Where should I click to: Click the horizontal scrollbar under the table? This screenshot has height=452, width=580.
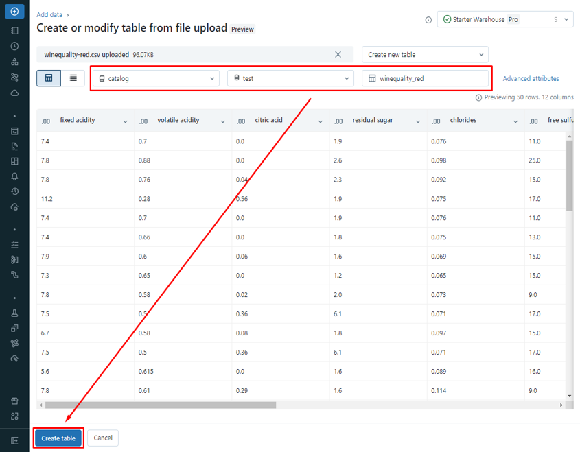161,405
